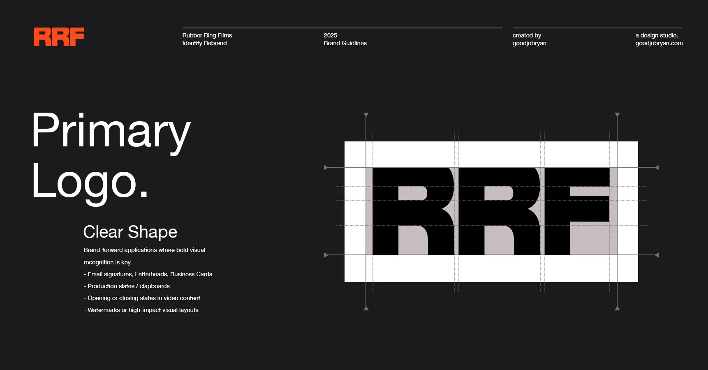Click the "Brand-forward applications where bold visual" line

[144, 250]
